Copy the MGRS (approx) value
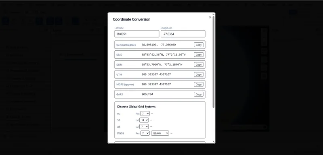Image resolution: width=323 pixels, height=155 pixels. [199, 85]
